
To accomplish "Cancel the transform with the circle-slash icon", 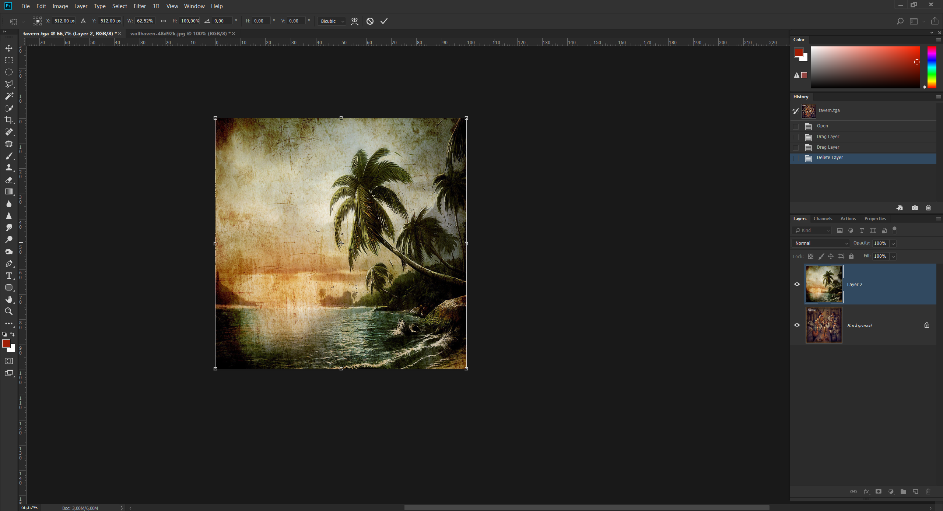I will (370, 21).
